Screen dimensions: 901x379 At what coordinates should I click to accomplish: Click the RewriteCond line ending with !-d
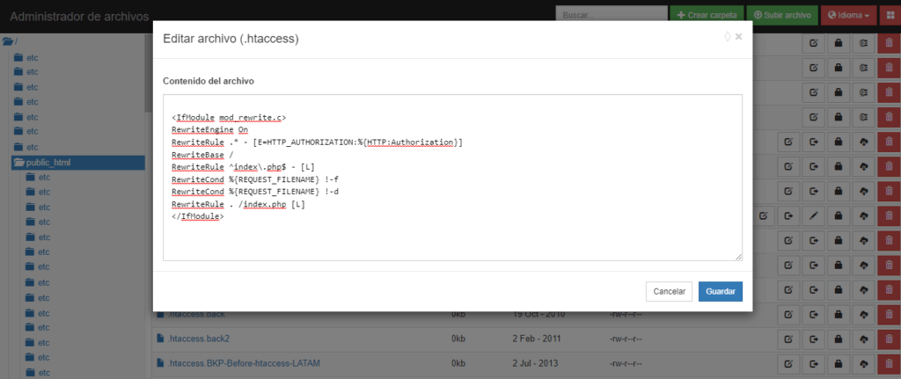(x=255, y=192)
